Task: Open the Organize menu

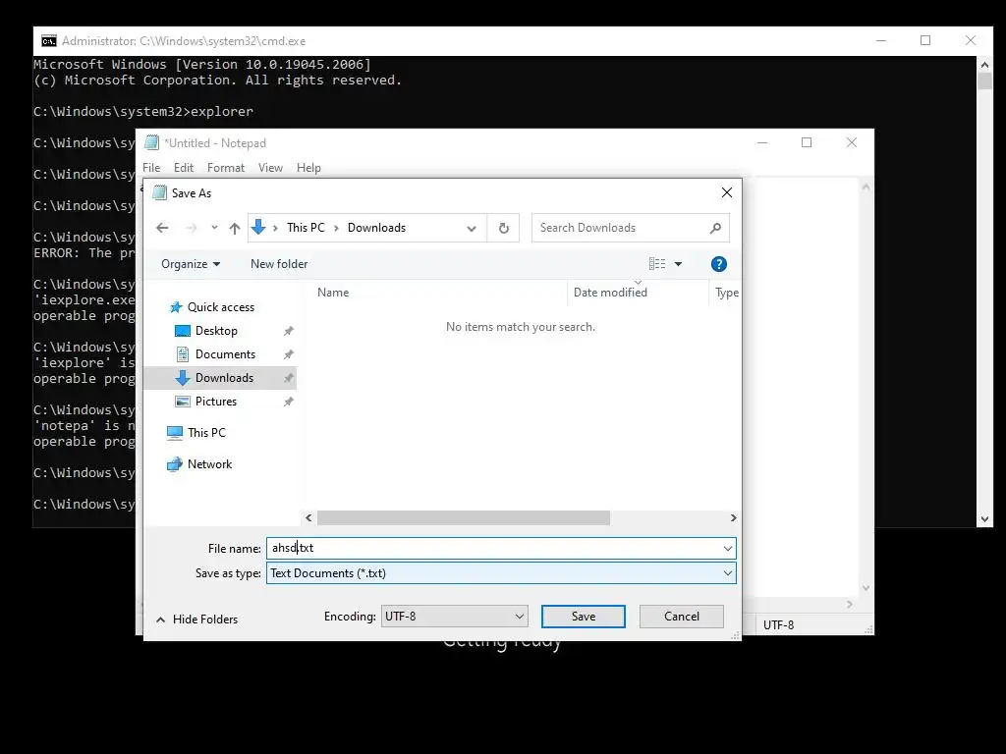Action: point(190,264)
